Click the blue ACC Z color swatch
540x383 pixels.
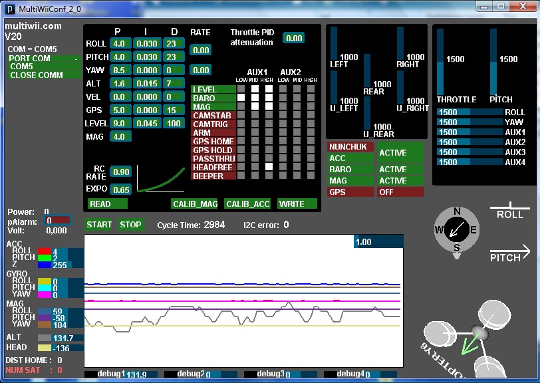point(45,265)
